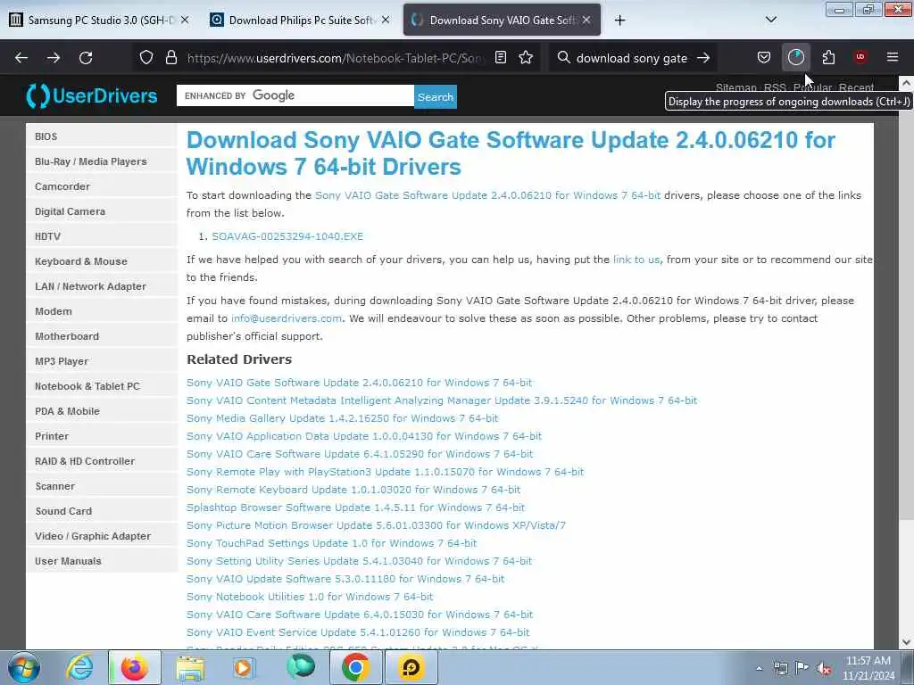Launch Internet Explorer from taskbar

pyautogui.click(x=79, y=667)
